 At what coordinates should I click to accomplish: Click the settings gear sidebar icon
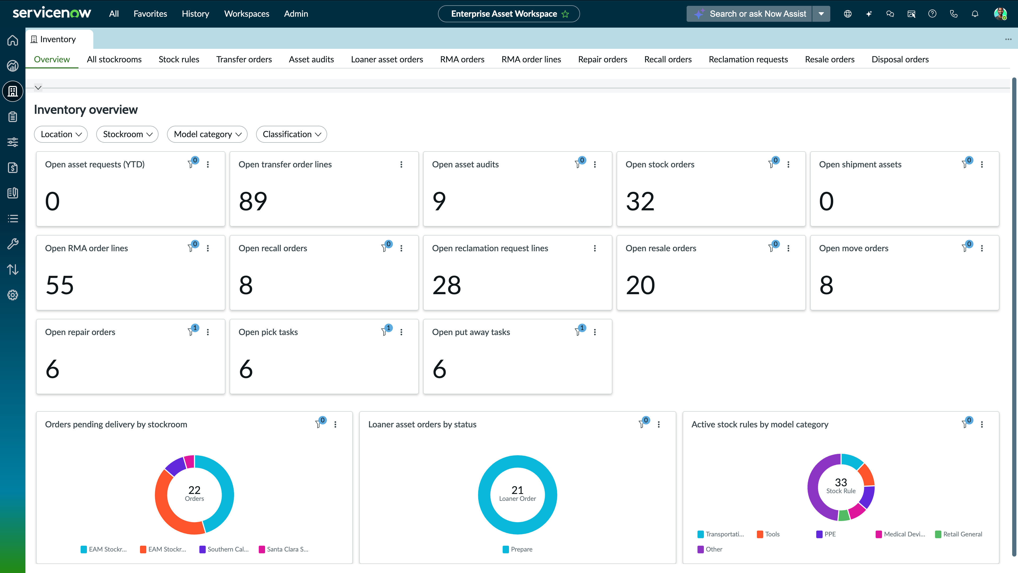(13, 295)
